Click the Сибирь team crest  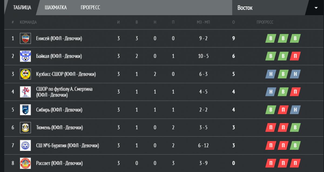[25, 110]
